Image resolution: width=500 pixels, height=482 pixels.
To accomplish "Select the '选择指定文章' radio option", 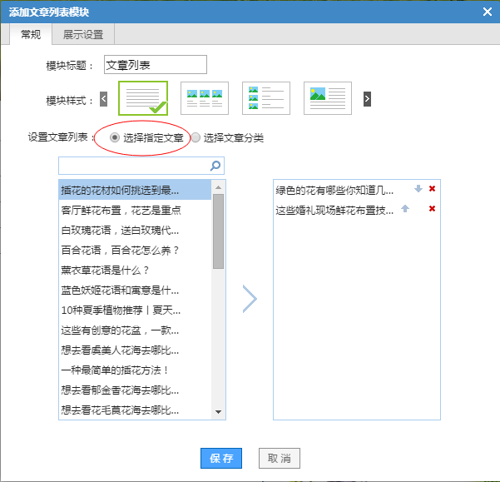I will click(115, 138).
